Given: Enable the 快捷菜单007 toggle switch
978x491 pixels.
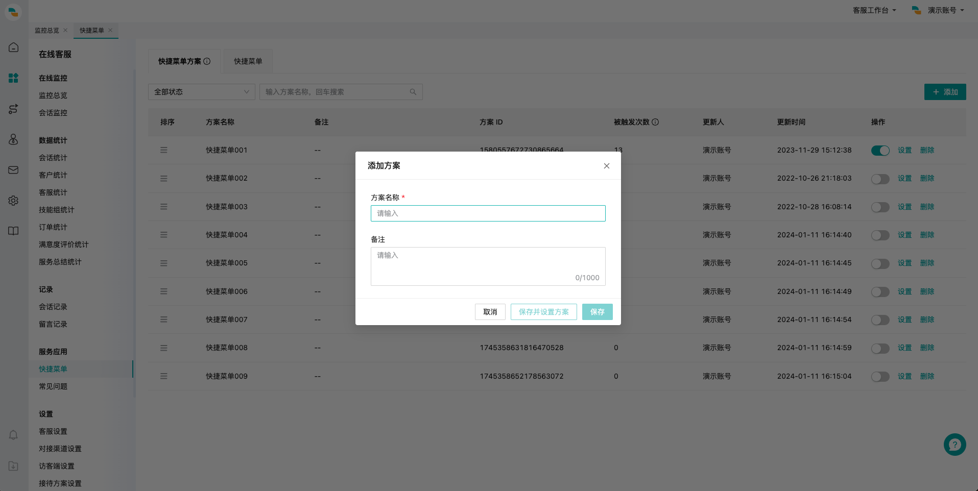Looking at the screenshot, I should [880, 320].
